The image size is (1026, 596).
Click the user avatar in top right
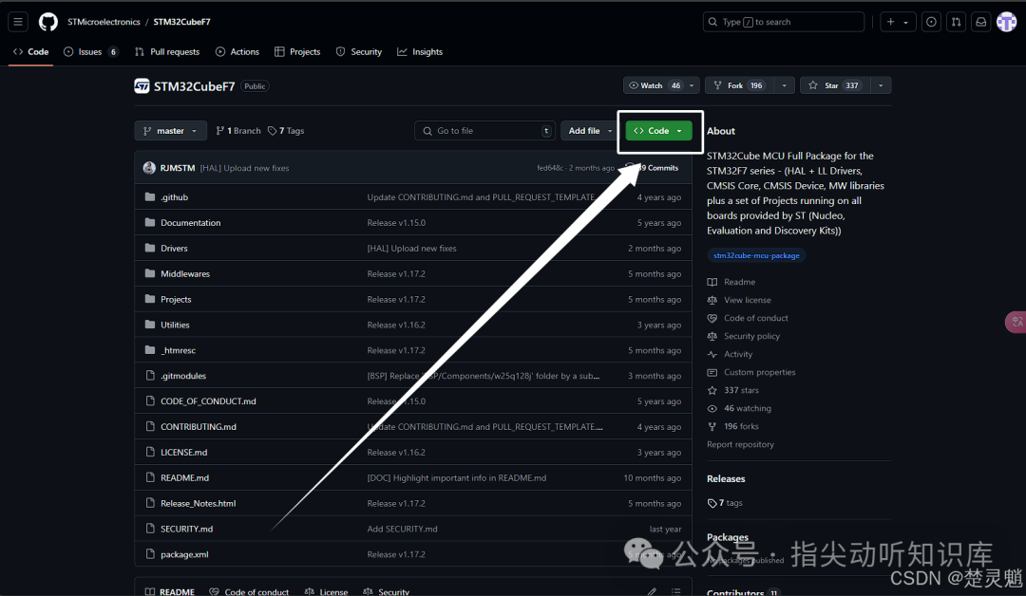(x=1006, y=22)
